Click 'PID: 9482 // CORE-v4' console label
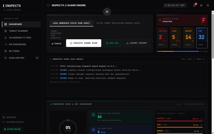 (193, 59)
